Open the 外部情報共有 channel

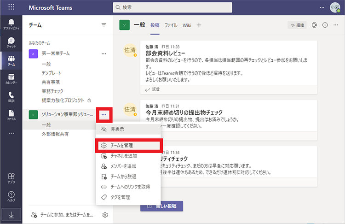(55, 134)
